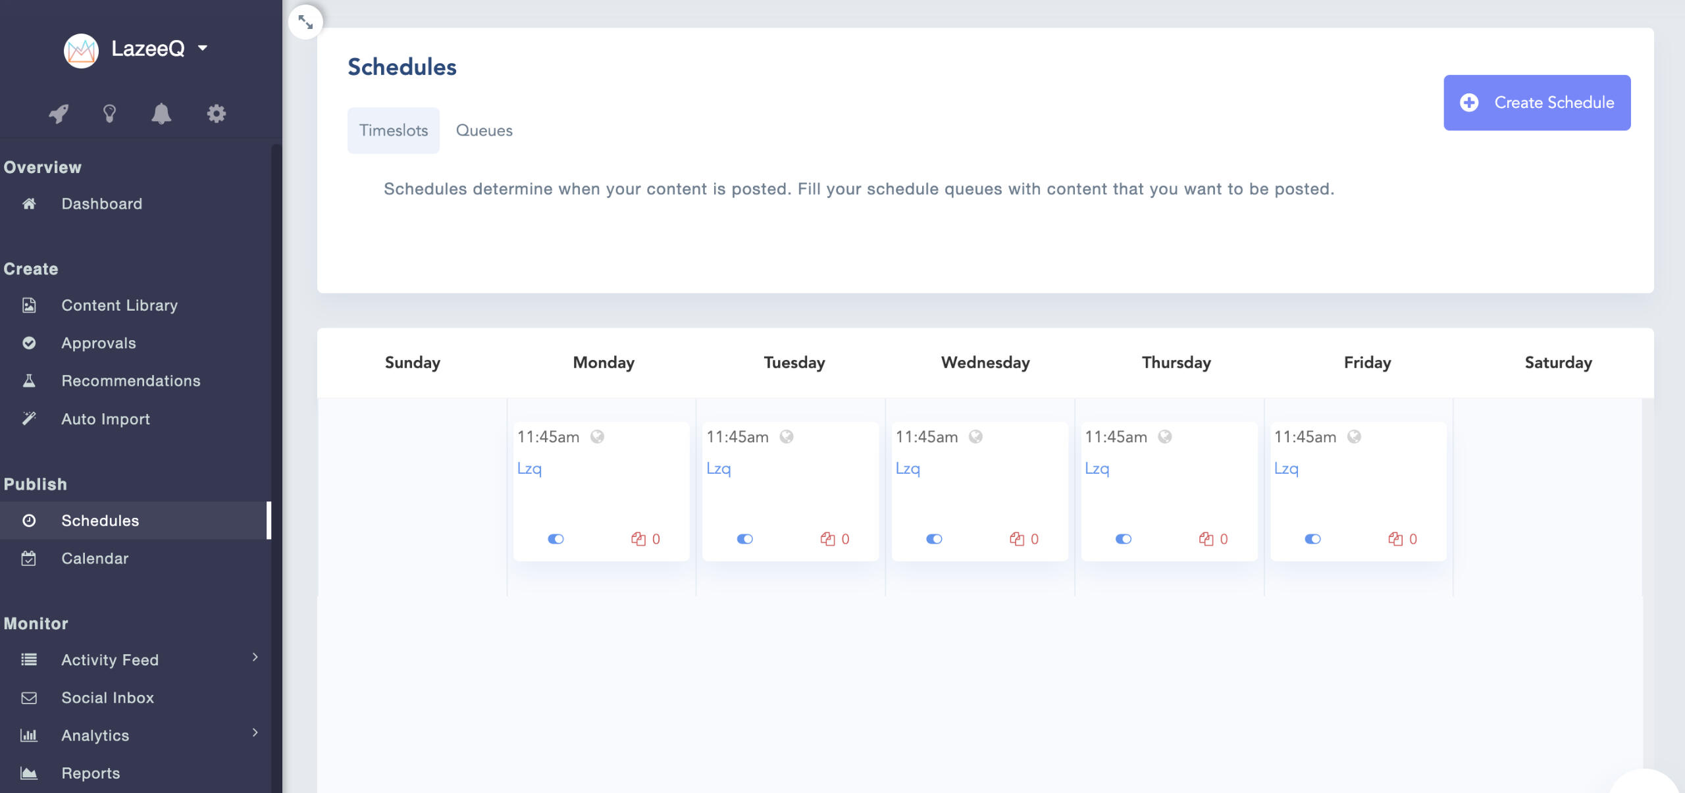Click the globe icon on Monday timeslot
Screen dimensions: 1685x793
(x=597, y=436)
